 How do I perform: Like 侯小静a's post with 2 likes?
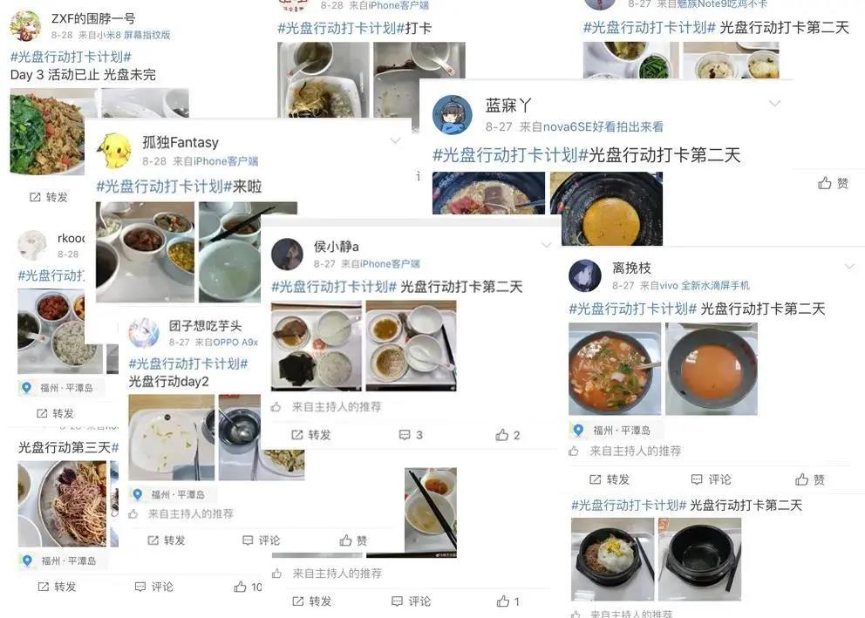tap(507, 435)
